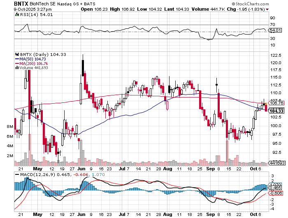Click the volume bars icon beside Volume 441,693
The width and height of the screenshot is (288, 218).
17,67
